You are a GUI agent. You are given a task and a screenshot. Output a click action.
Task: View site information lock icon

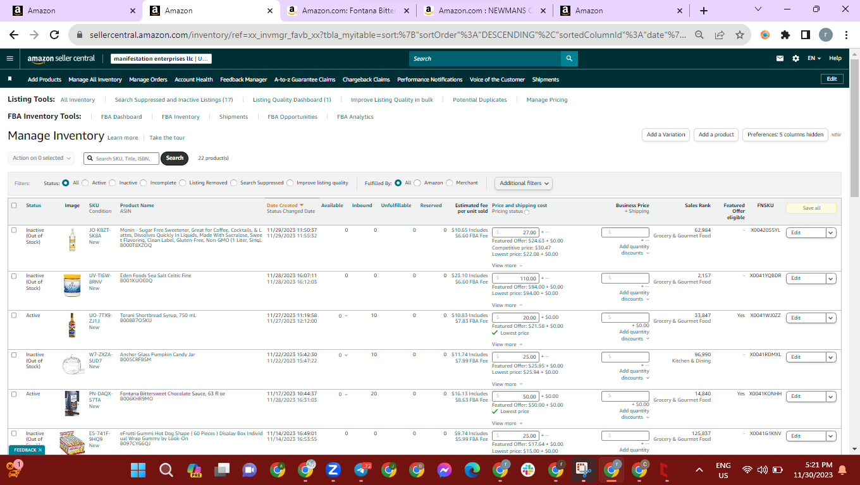tap(80, 35)
